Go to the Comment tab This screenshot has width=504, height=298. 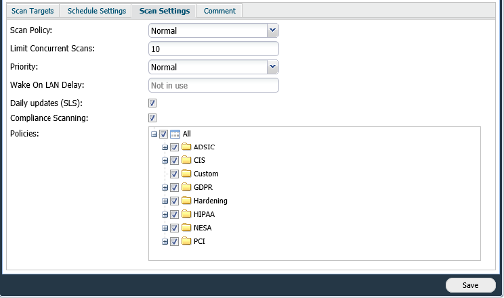point(219,11)
